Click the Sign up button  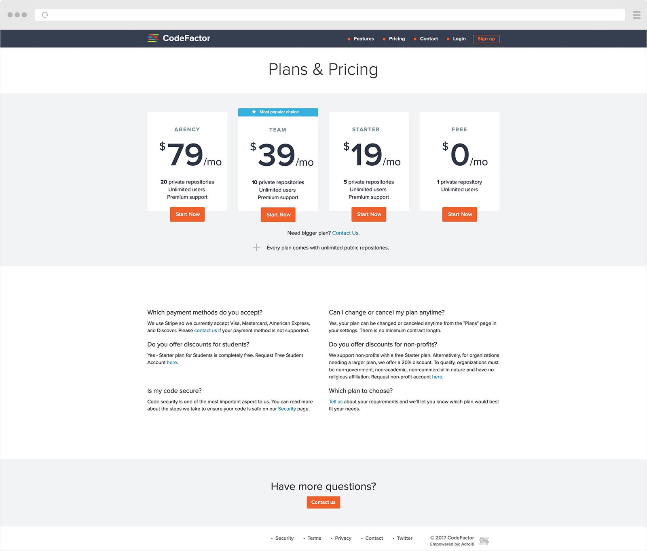pos(486,39)
